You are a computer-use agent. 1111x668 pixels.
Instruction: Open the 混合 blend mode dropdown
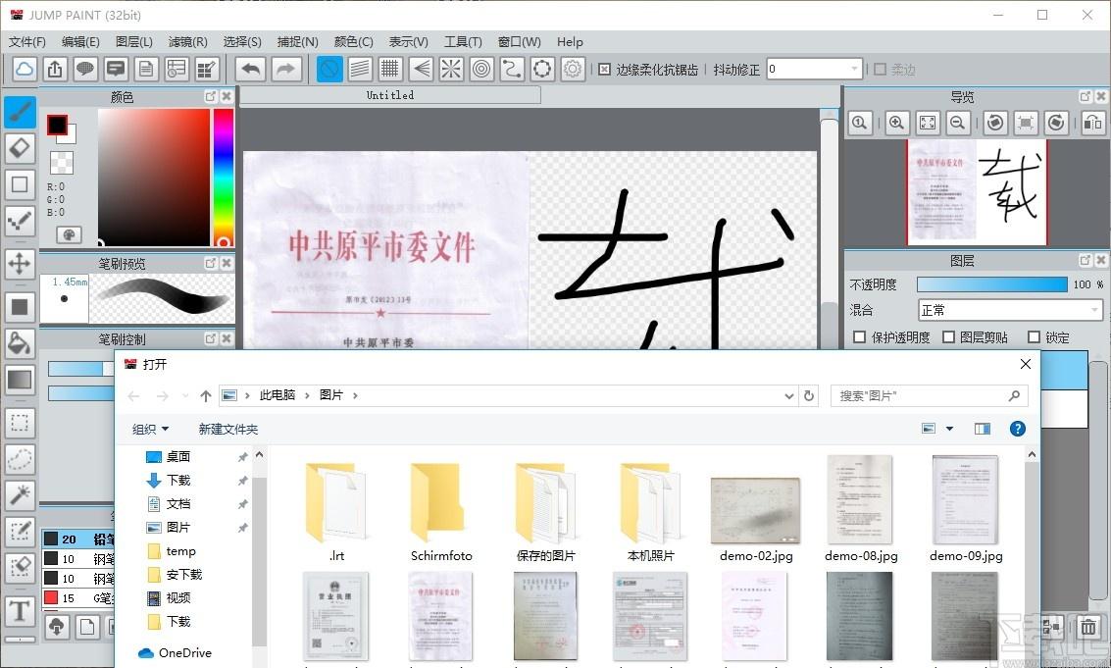1010,311
